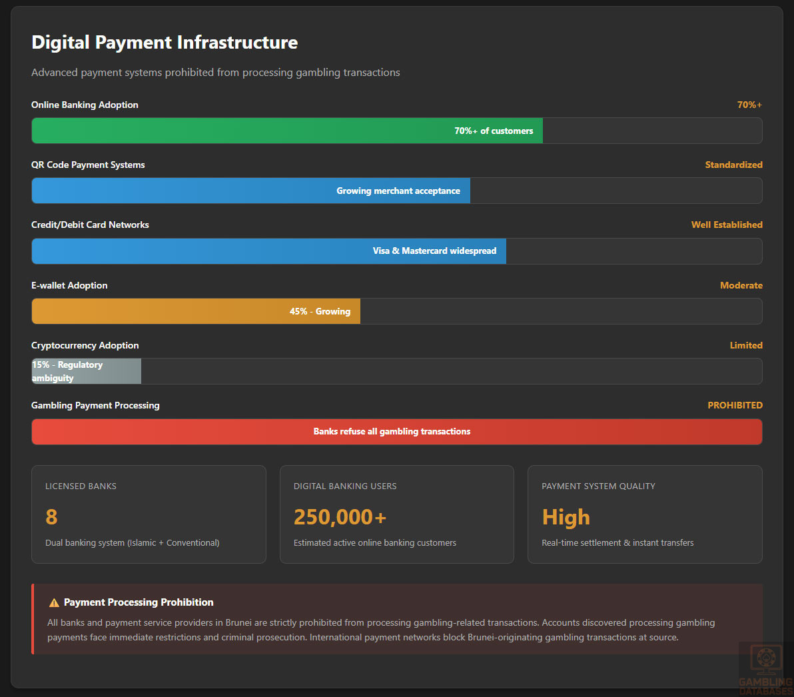Screen dimensions: 794x697
Task: Click the Well Established status label
Action: (x=726, y=225)
